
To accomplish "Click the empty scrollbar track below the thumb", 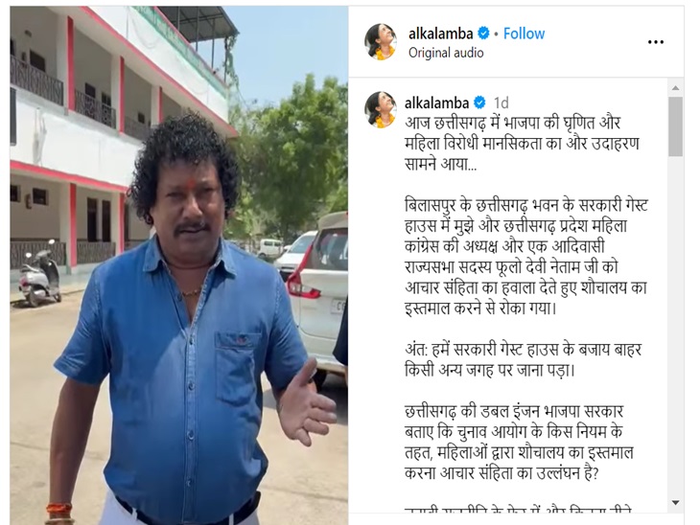I will point(675,326).
